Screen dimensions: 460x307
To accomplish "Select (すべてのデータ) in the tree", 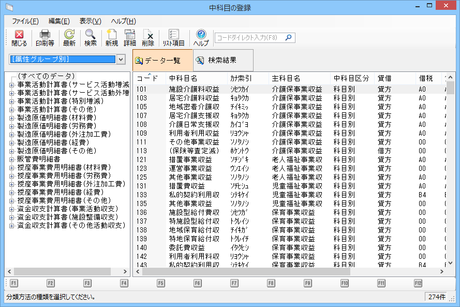I will 46,76.
